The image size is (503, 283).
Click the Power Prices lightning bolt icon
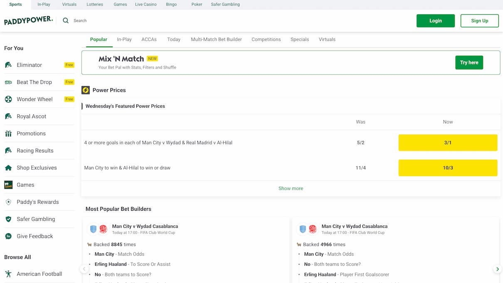click(86, 90)
